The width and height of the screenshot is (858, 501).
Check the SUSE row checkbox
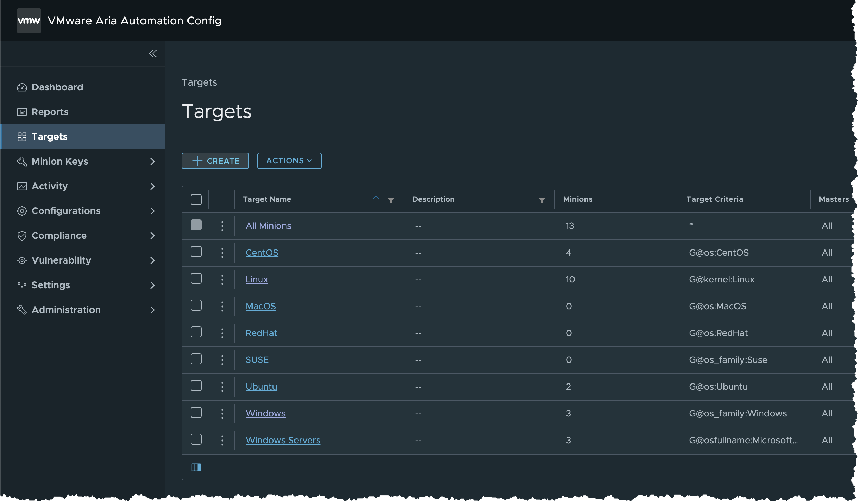(x=196, y=359)
